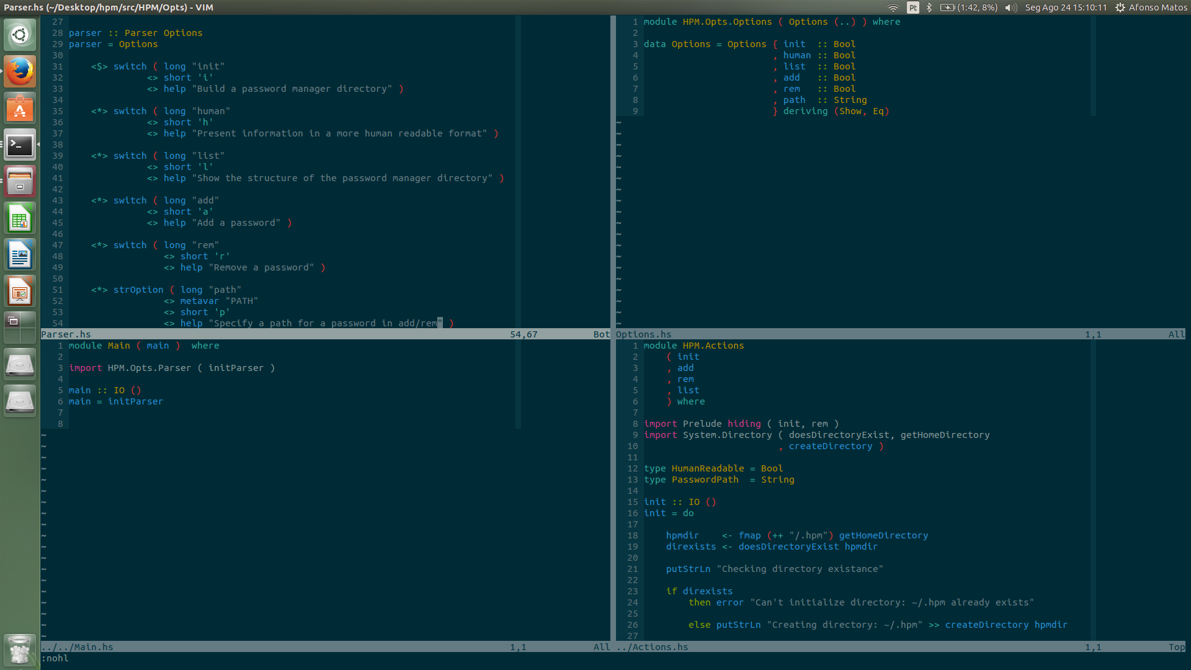This screenshot has height=670, width=1191.
Task: Click strOption on line 51
Action: (x=138, y=290)
